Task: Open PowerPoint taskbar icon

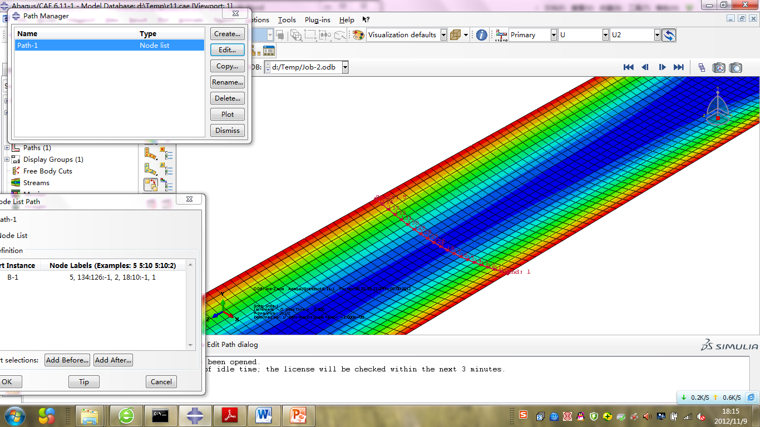Action: tap(299, 416)
